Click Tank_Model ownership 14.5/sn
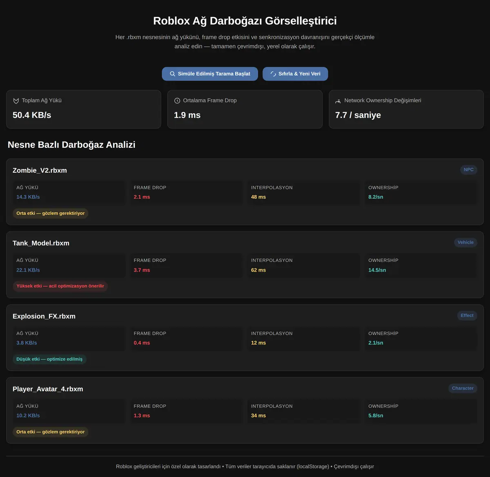This screenshot has width=490, height=477. coord(377,270)
